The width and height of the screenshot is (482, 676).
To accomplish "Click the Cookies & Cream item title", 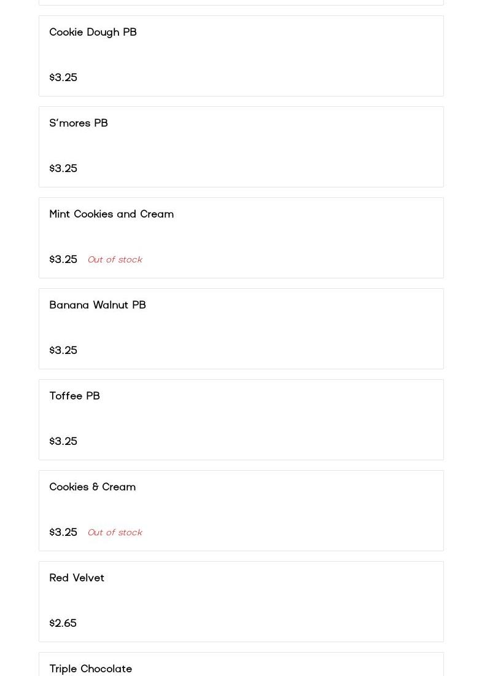I will [92, 487].
